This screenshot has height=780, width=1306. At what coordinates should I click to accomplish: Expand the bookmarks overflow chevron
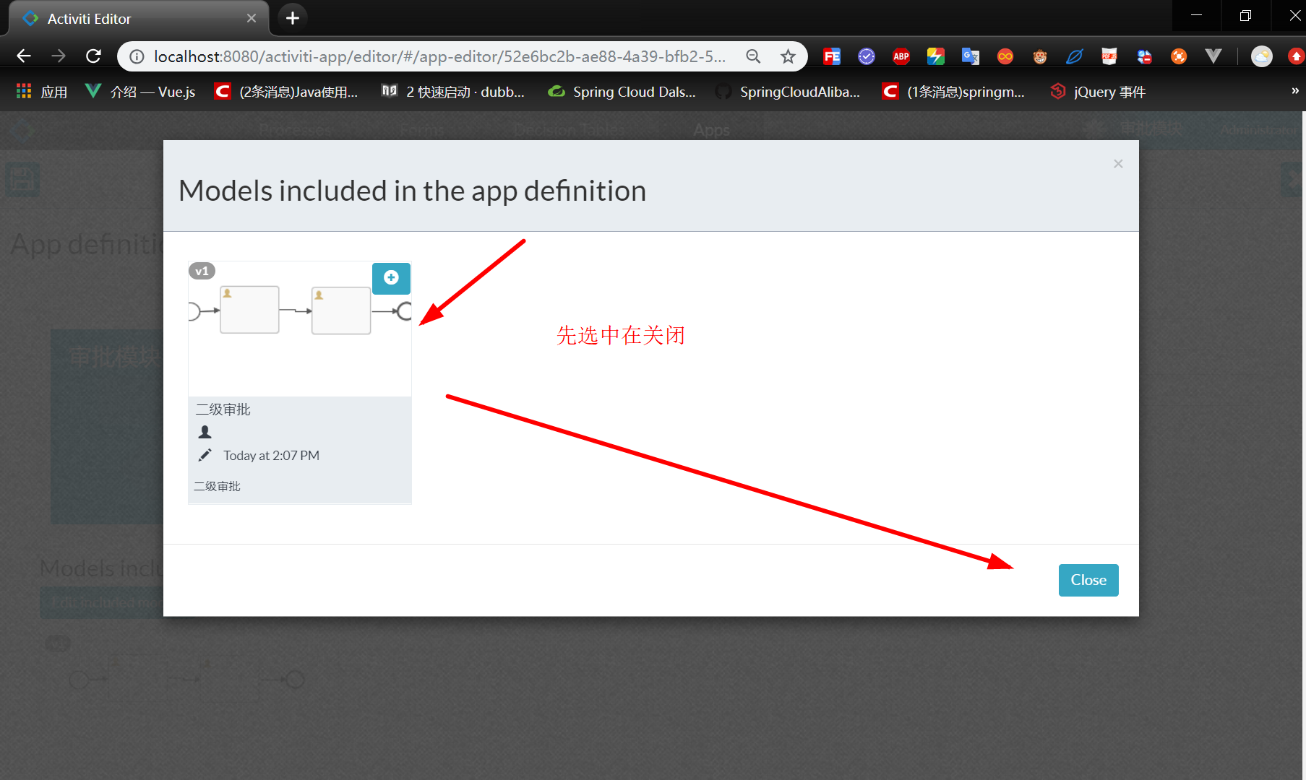click(1294, 91)
